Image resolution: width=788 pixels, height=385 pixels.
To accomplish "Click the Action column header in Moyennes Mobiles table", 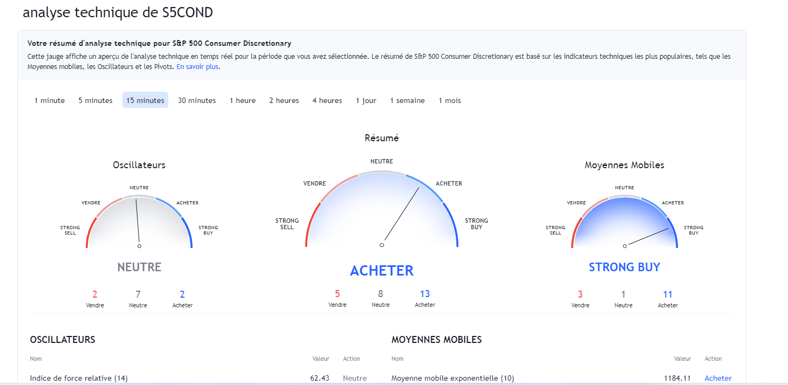I will [713, 359].
